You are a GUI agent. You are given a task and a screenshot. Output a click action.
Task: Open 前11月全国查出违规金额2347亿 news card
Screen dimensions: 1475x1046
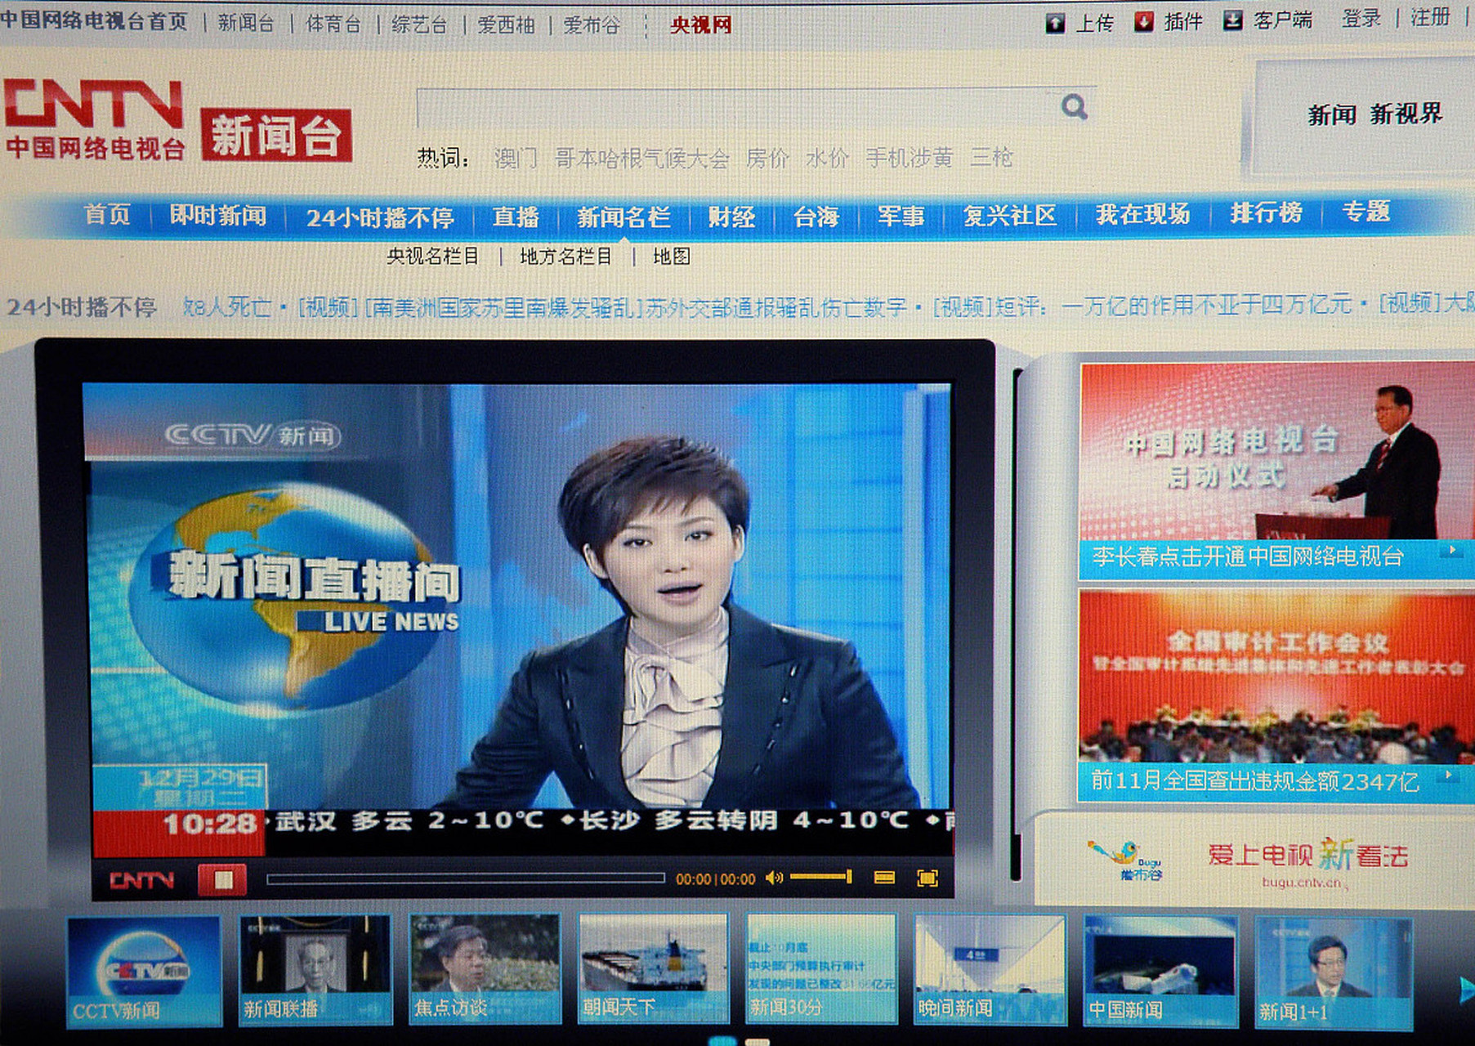pos(1277,695)
